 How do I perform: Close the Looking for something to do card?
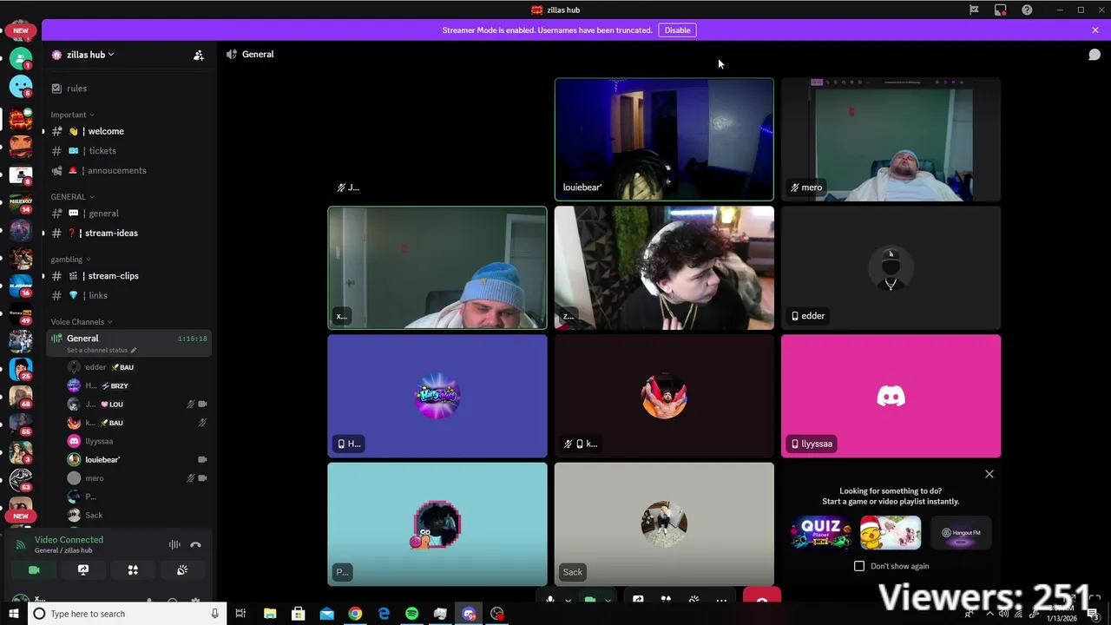click(989, 474)
